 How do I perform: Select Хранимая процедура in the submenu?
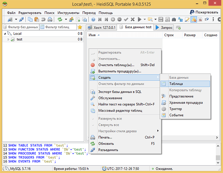pyautogui.click(x=185, y=102)
